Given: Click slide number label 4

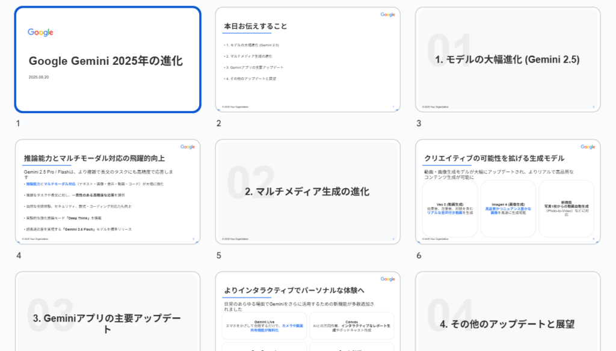Looking at the screenshot, I should pos(19,255).
